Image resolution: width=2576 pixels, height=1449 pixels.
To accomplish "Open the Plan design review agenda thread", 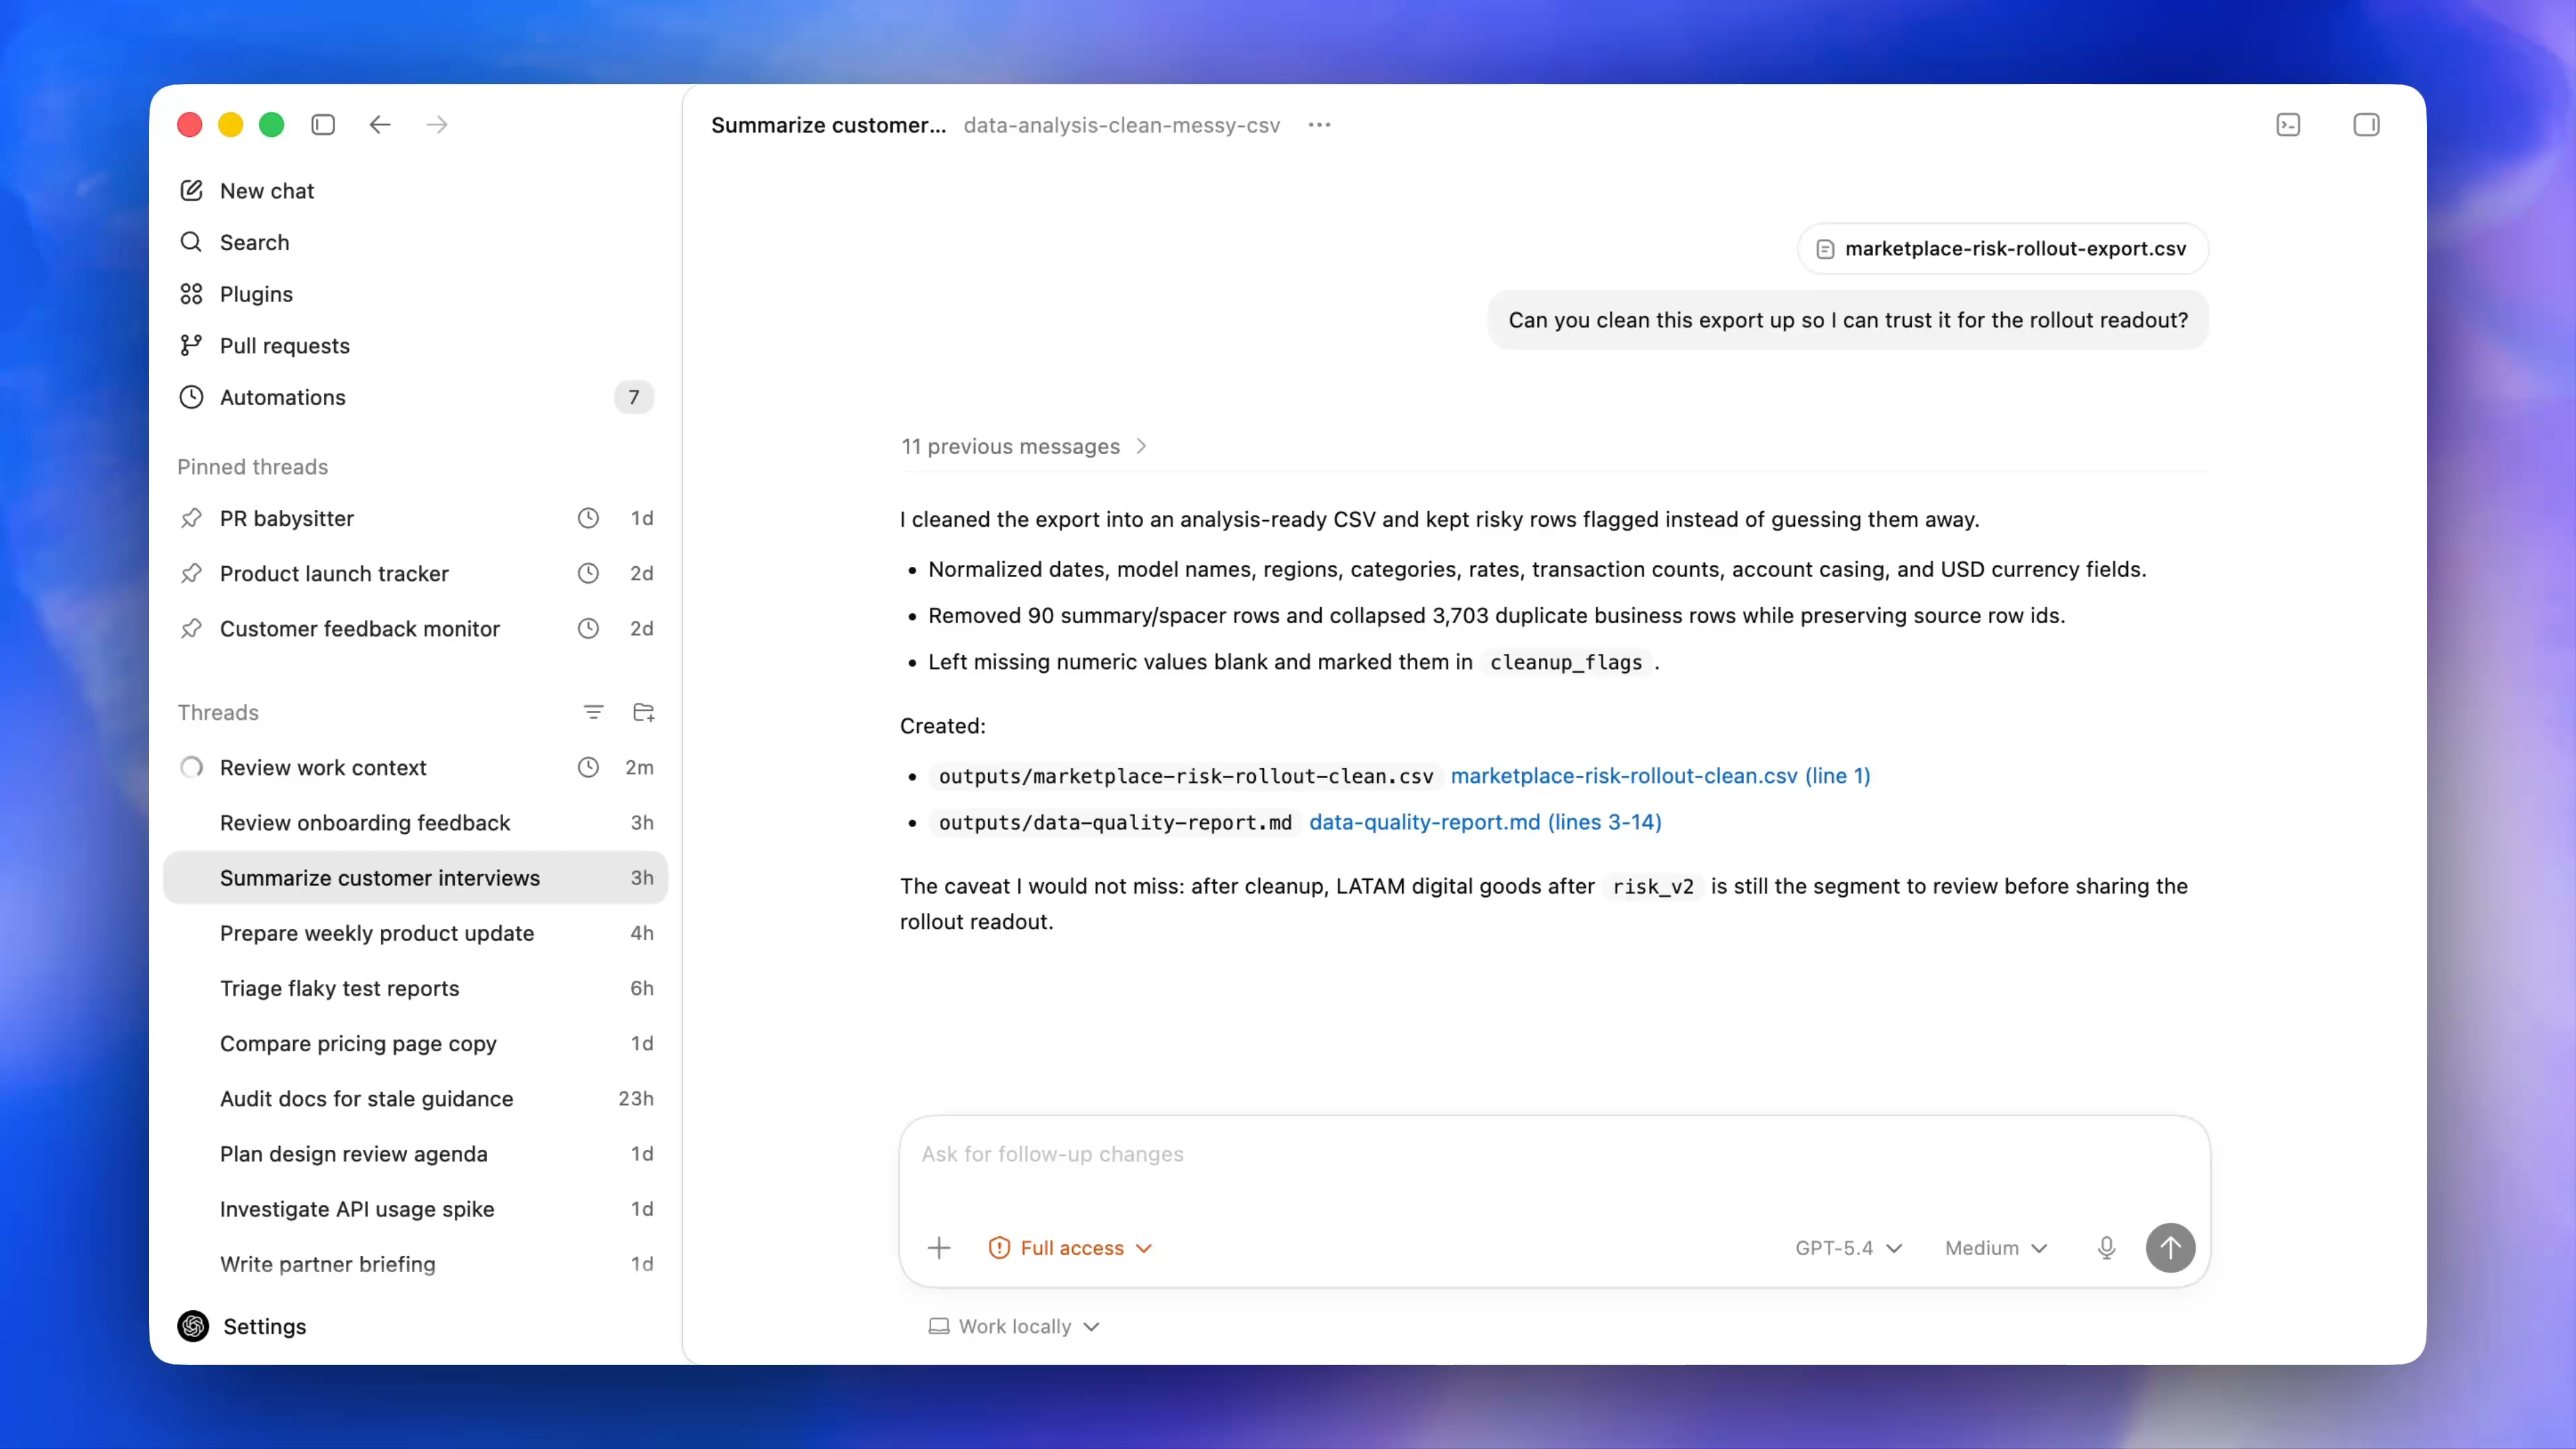I will pos(415,1153).
